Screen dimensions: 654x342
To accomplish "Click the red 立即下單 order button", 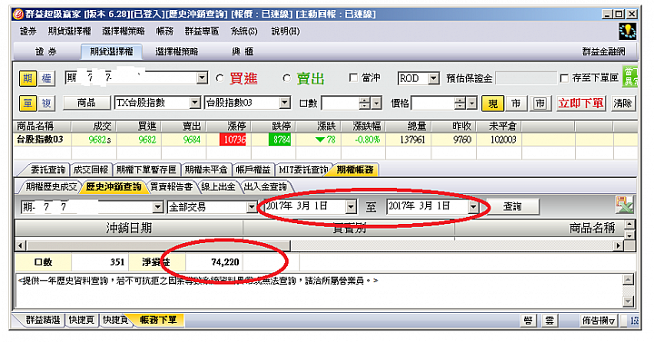I will point(581,103).
